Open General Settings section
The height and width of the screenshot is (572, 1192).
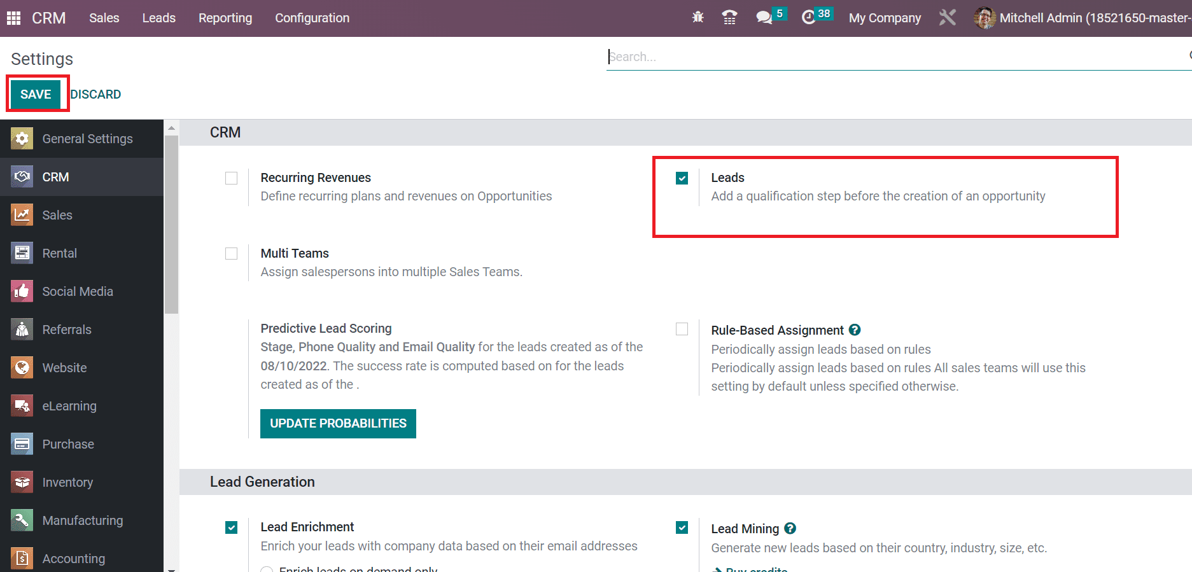[81, 139]
